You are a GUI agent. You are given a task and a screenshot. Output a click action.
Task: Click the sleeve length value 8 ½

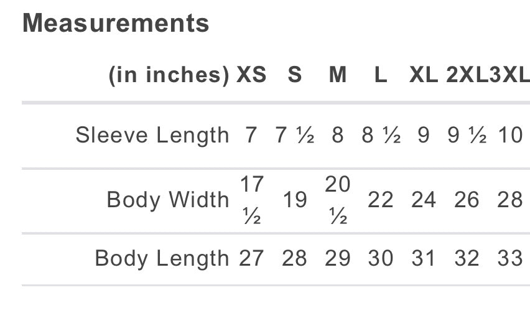[381, 134]
